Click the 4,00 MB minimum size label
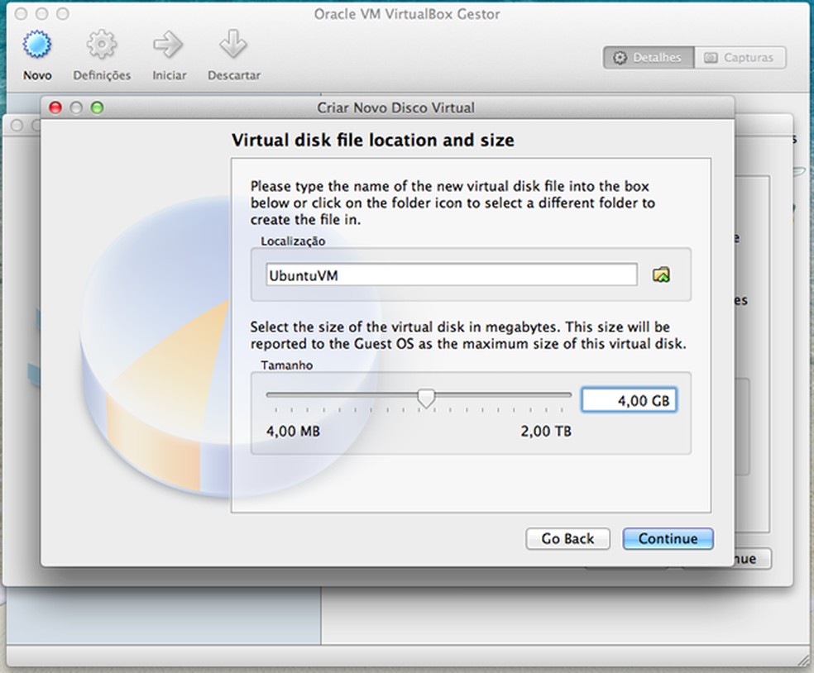Screen dimensions: 814x673 point(293,432)
